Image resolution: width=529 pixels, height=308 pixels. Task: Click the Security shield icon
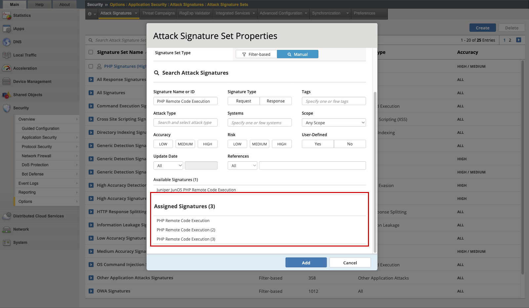click(7, 108)
